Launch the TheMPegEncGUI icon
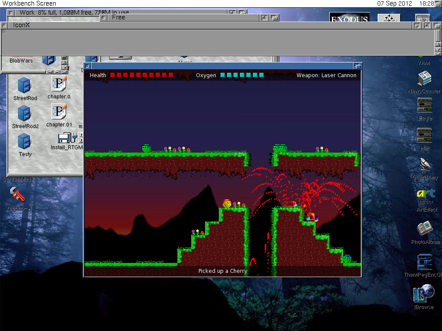 pyautogui.click(x=425, y=262)
